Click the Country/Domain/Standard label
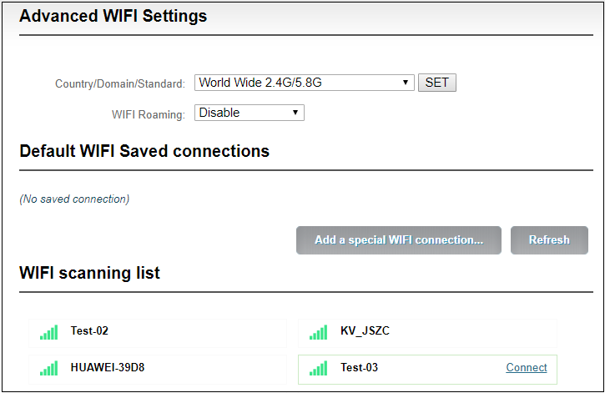 click(x=120, y=83)
